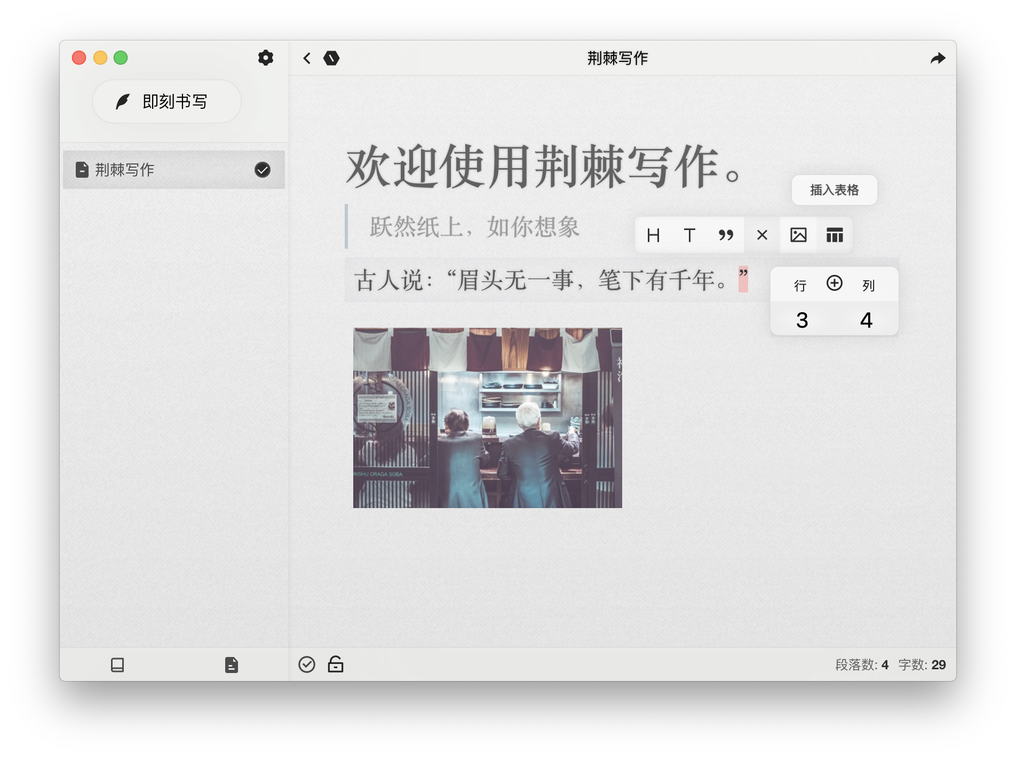Toggle the unlock padlock icon in status bar
Viewport: 1016px width, 760px height.
click(x=336, y=664)
